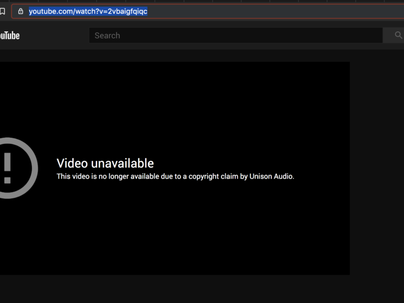Screen dimensions: 404x303
Task: Click the "Video unavailable" heading
Action: 105,163
